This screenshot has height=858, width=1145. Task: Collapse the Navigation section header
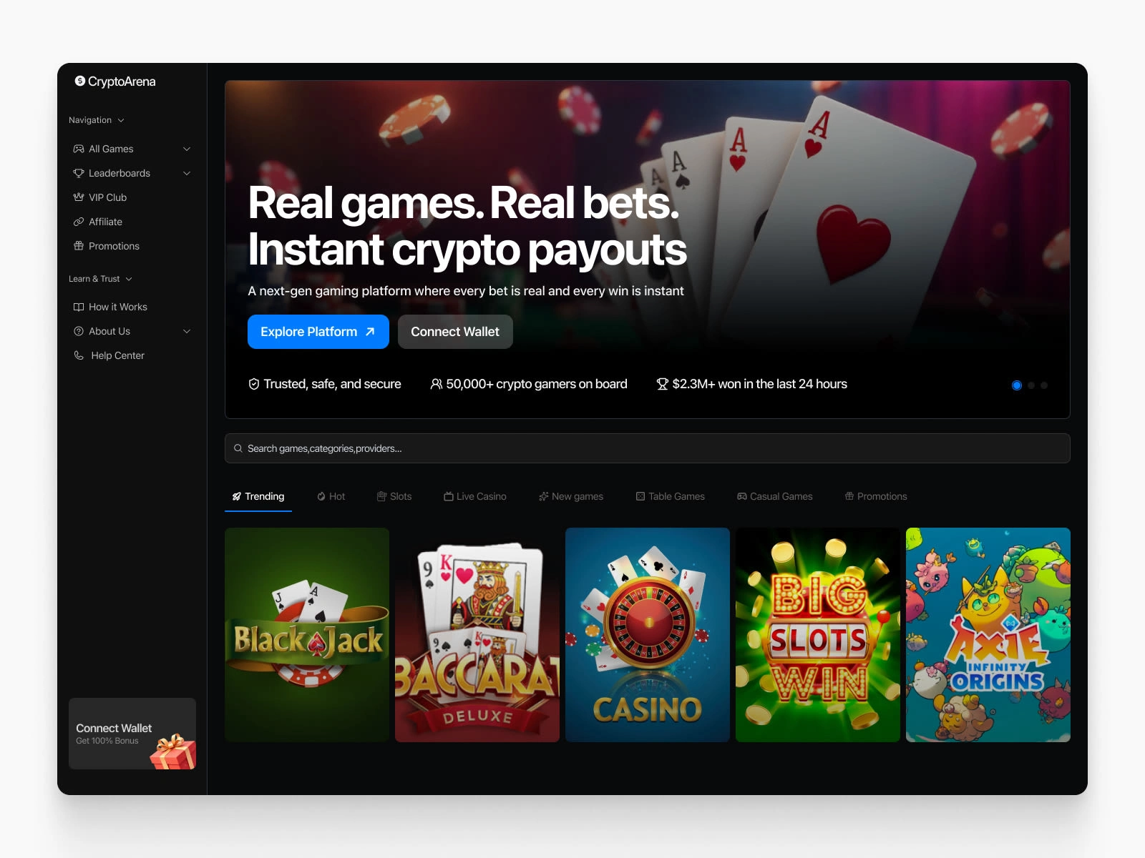pos(97,120)
